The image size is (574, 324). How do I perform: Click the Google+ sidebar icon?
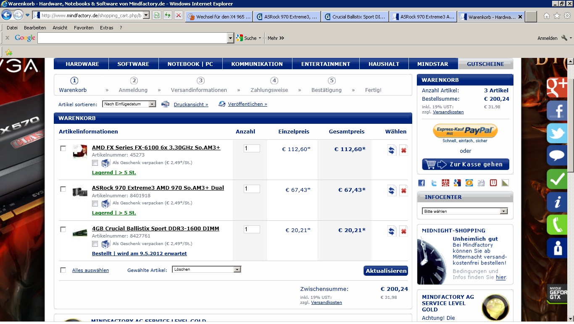point(557,87)
